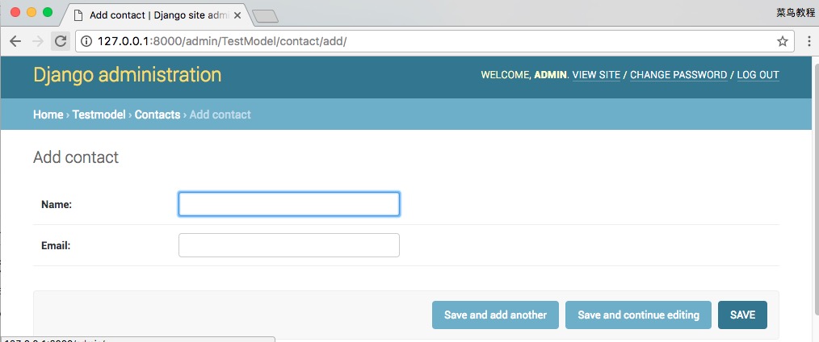Image resolution: width=819 pixels, height=342 pixels.
Task: Open Testmodel breadcrumb link
Action: 99,115
